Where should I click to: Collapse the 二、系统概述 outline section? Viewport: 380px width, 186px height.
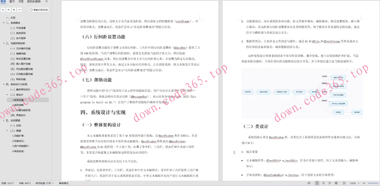4,23
